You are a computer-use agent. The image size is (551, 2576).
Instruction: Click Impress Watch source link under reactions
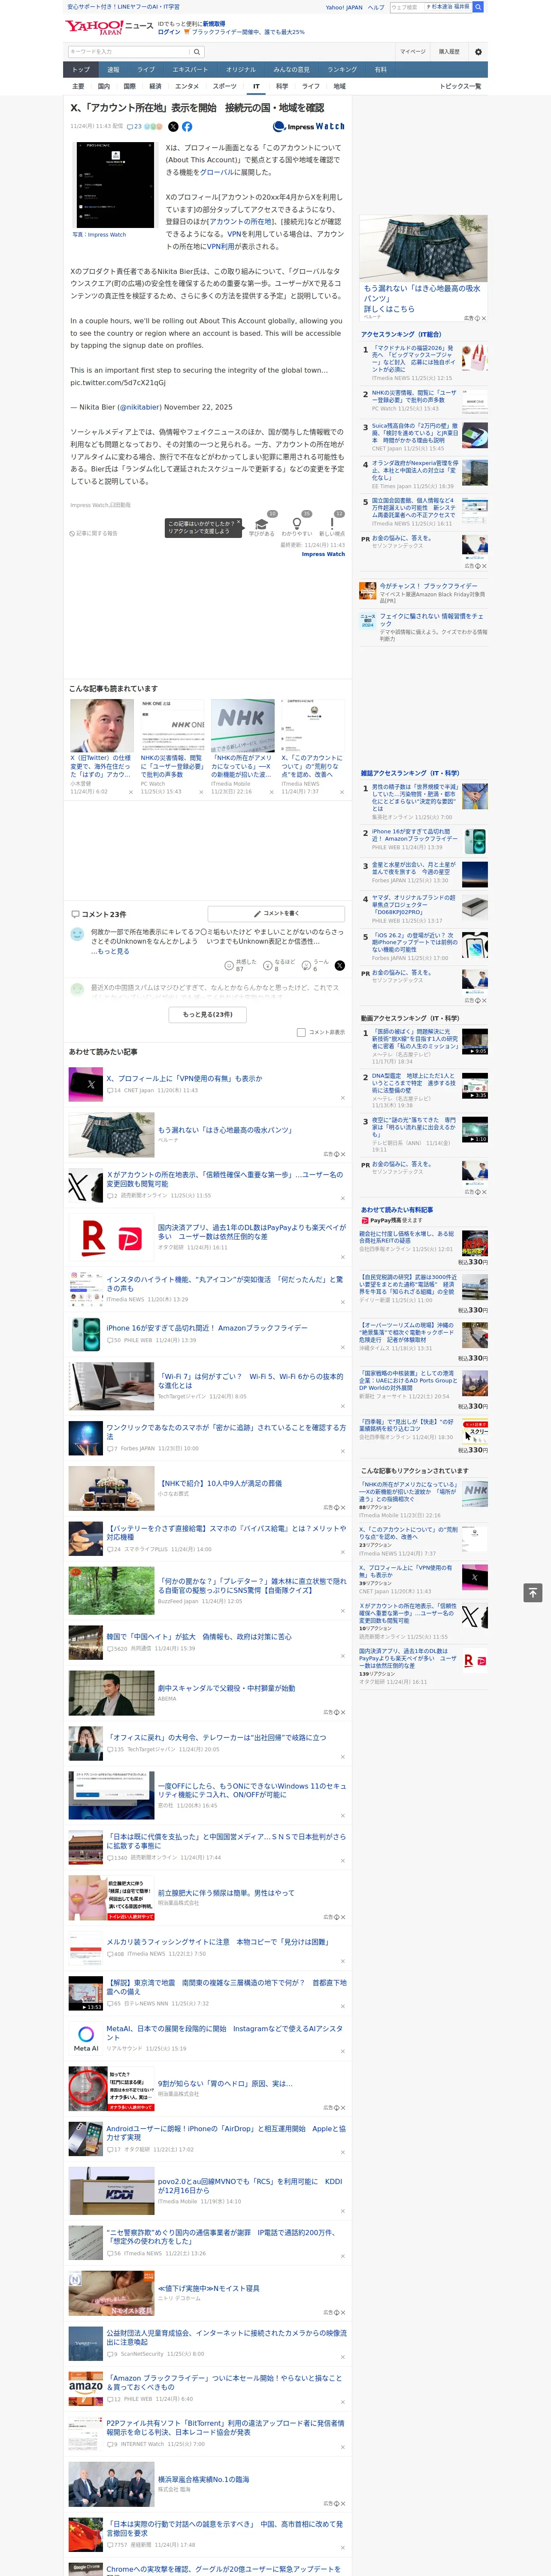pyautogui.click(x=323, y=554)
